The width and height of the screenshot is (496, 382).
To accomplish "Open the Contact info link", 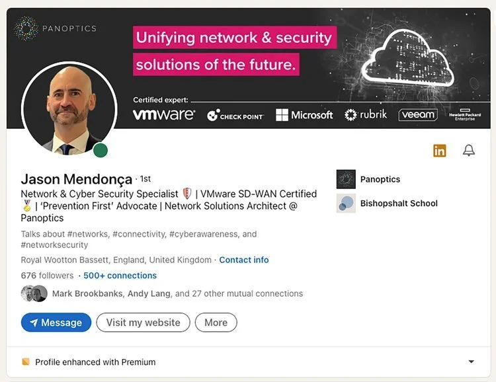I will point(244,260).
